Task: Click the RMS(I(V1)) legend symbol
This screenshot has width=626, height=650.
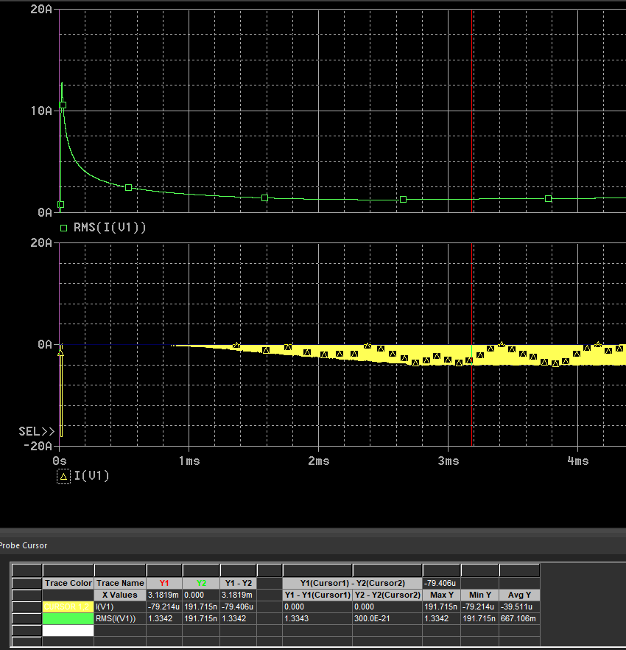Action: point(63,228)
